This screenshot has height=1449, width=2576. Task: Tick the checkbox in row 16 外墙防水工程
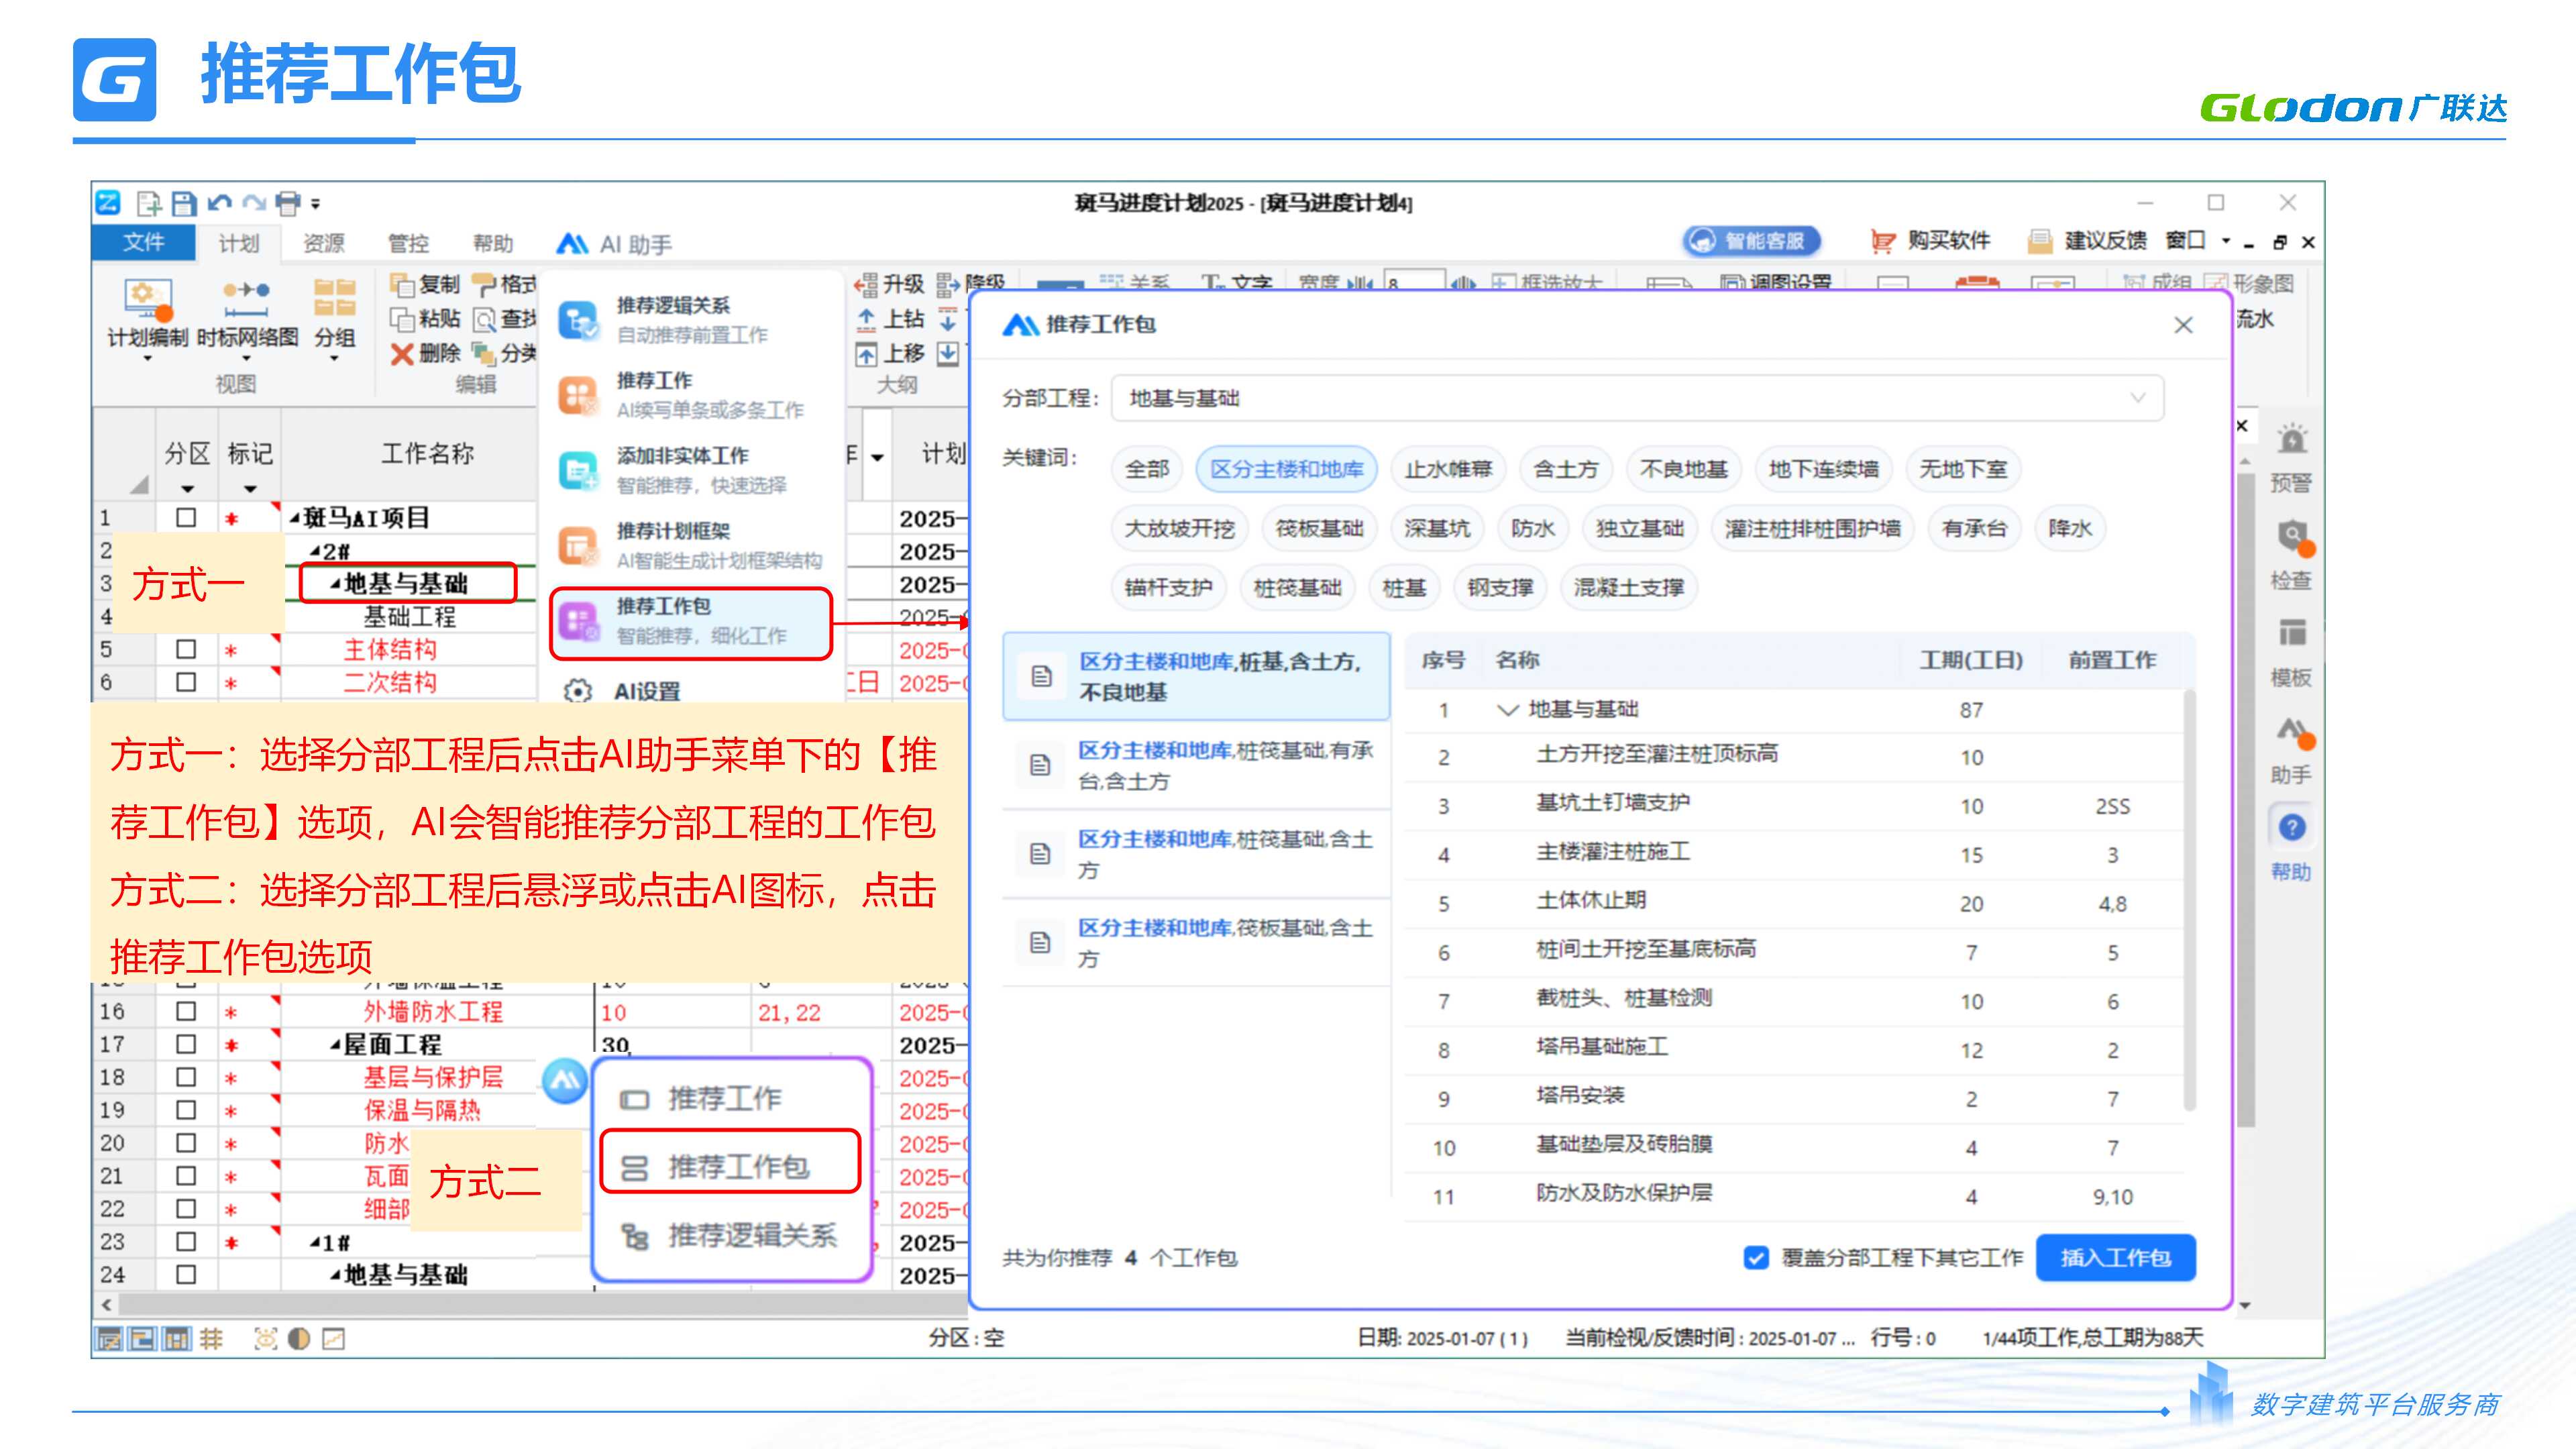point(186,1011)
